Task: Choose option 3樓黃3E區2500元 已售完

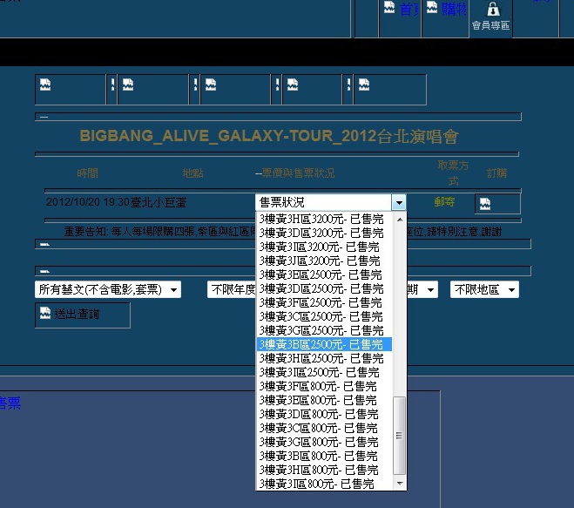Action: 324,274
